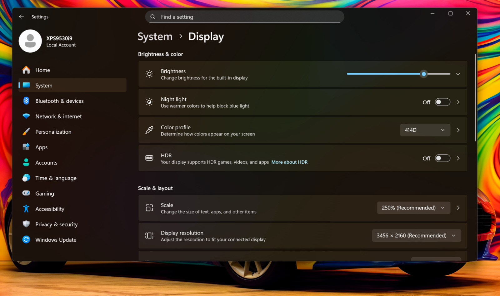Open HDR settings chevron

(x=458, y=158)
